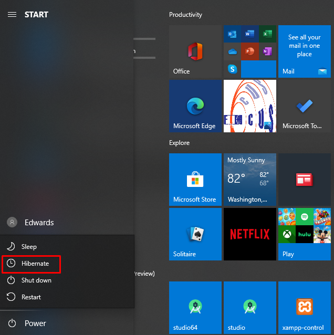Launch Excel from the Office apps tile
This screenshot has width=334, height=335.
[267, 34]
